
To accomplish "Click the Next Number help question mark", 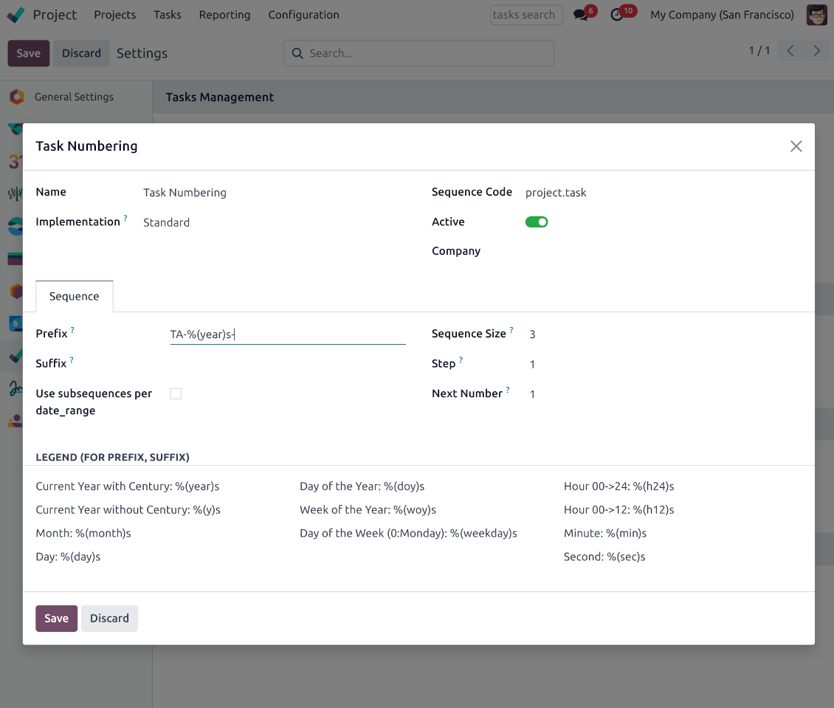I will (x=508, y=390).
